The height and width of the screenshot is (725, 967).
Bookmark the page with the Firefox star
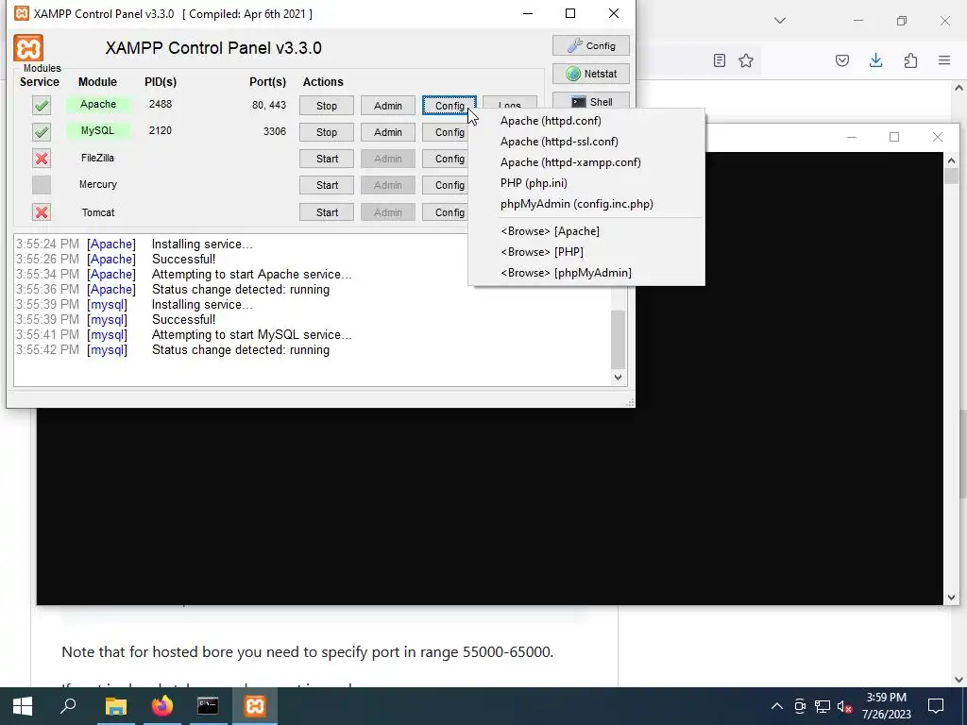pyautogui.click(x=746, y=60)
